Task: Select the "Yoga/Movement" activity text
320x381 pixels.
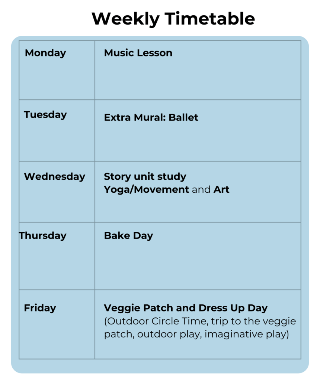Action: 147,189
